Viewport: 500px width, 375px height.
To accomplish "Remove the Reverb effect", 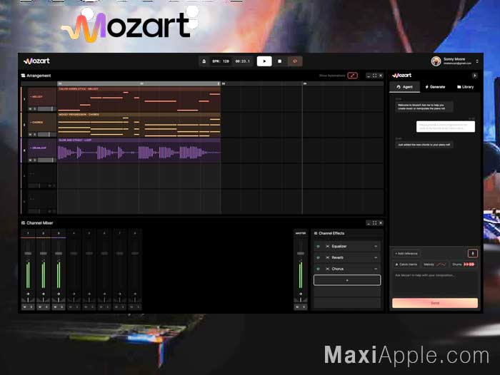I will (376, 257).
